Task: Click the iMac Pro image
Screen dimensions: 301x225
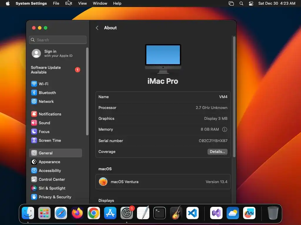Action: coord(163,59)
